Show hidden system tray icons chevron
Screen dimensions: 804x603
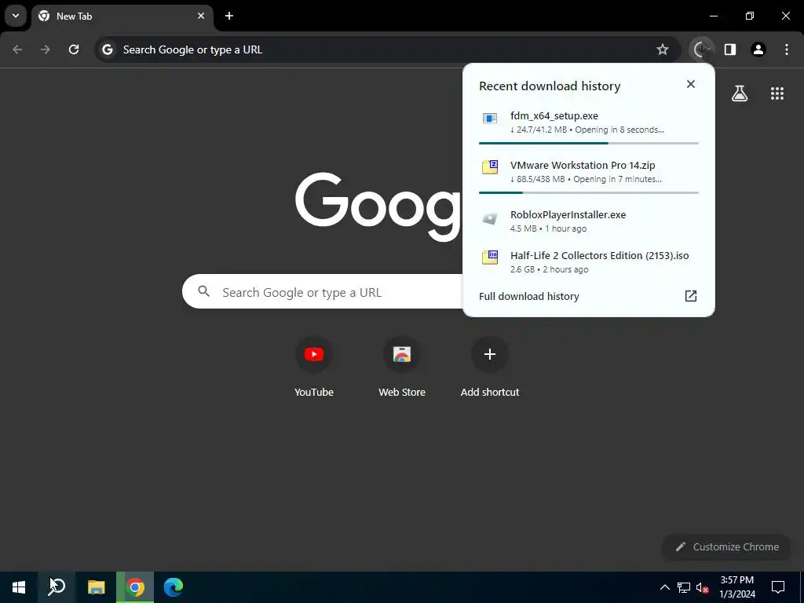(x=664, y=587)
